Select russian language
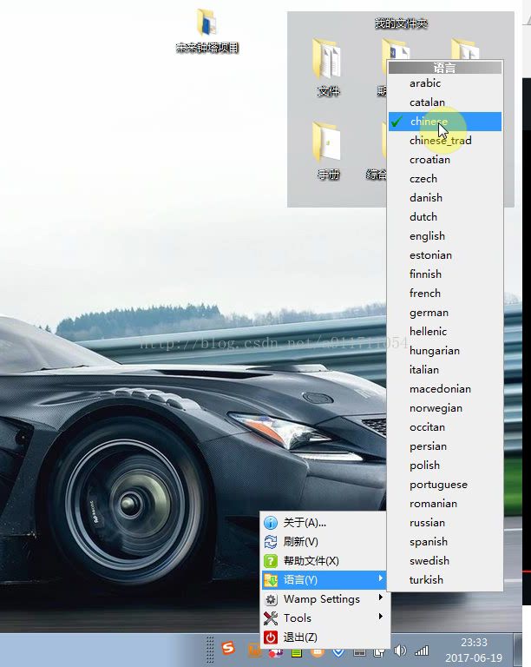This screenshot has height=667, width=531. coord(445,523)
